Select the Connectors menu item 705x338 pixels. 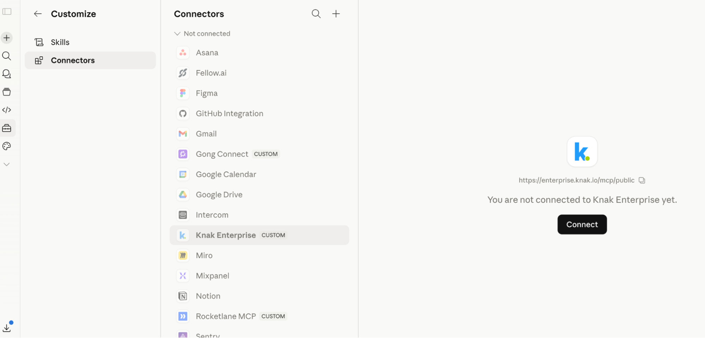click(x=90, y=60)
